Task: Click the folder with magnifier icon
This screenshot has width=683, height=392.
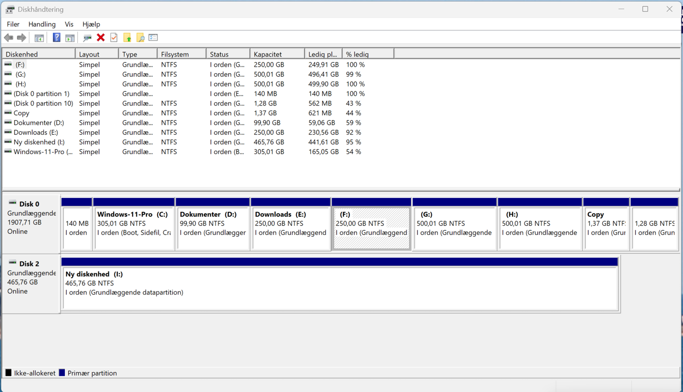Action: click(140, 37)
